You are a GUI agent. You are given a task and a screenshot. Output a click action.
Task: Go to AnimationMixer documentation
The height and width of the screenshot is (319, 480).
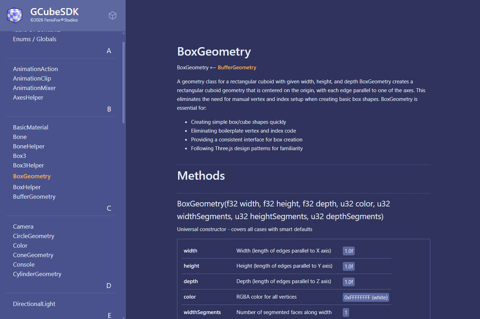click(34, 88)
